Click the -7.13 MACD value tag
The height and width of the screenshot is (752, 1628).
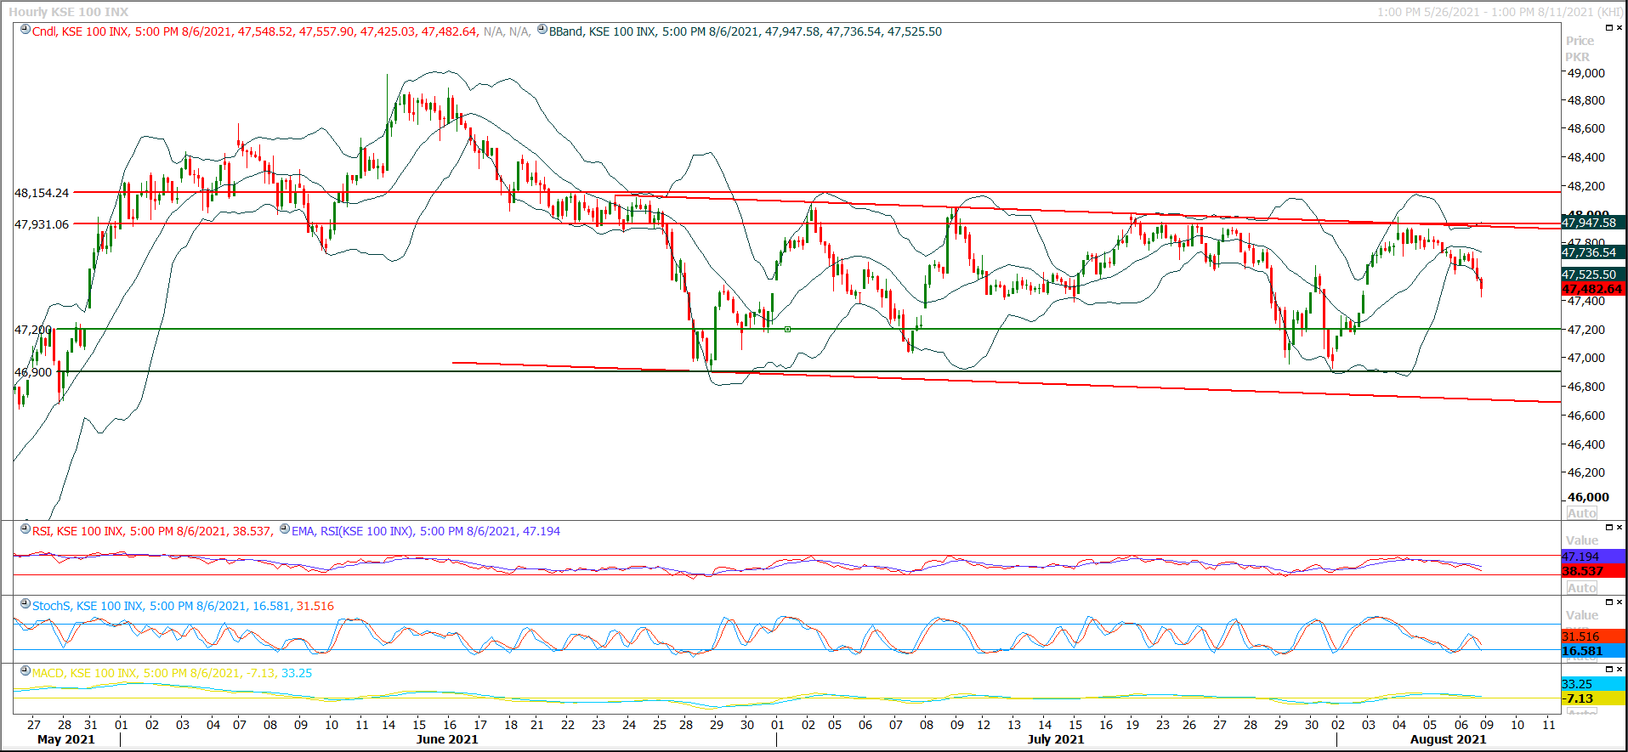tap(1593, 698)
